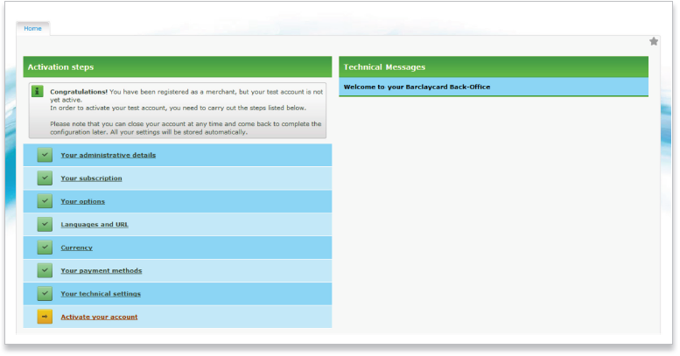The image size is (680, 356).
Task: Click the Technical Messages panel header
Action: click(494, 66)
